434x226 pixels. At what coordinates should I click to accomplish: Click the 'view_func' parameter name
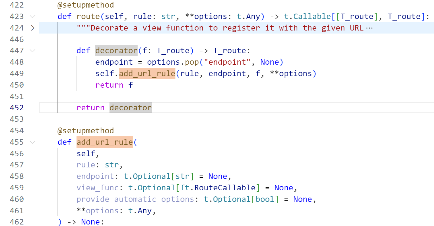click(98, 188)
